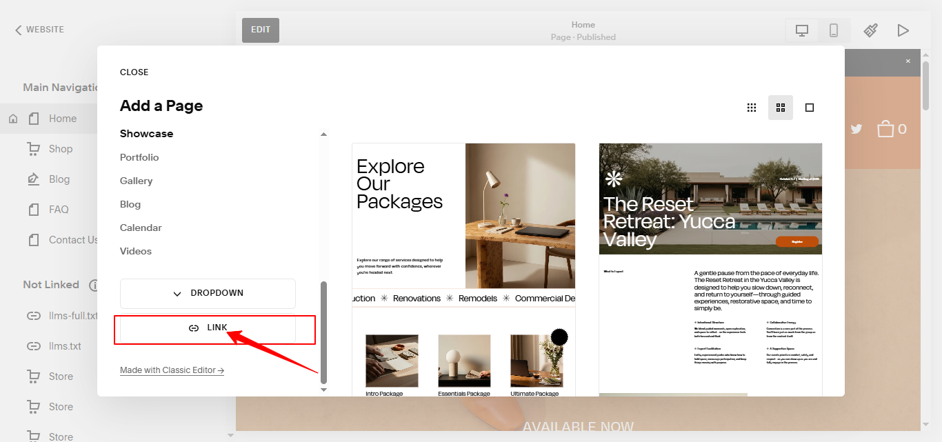Click the page list scrollbar thumb
Screen dimensions: 942x442
(x=323, y=332)
